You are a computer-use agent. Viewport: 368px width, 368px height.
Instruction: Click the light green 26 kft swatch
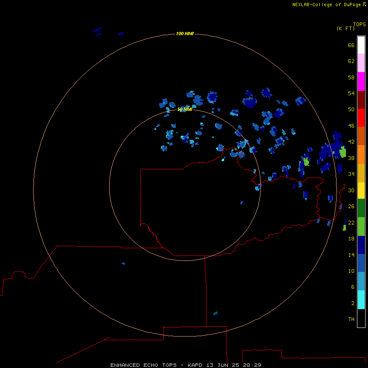361,227
